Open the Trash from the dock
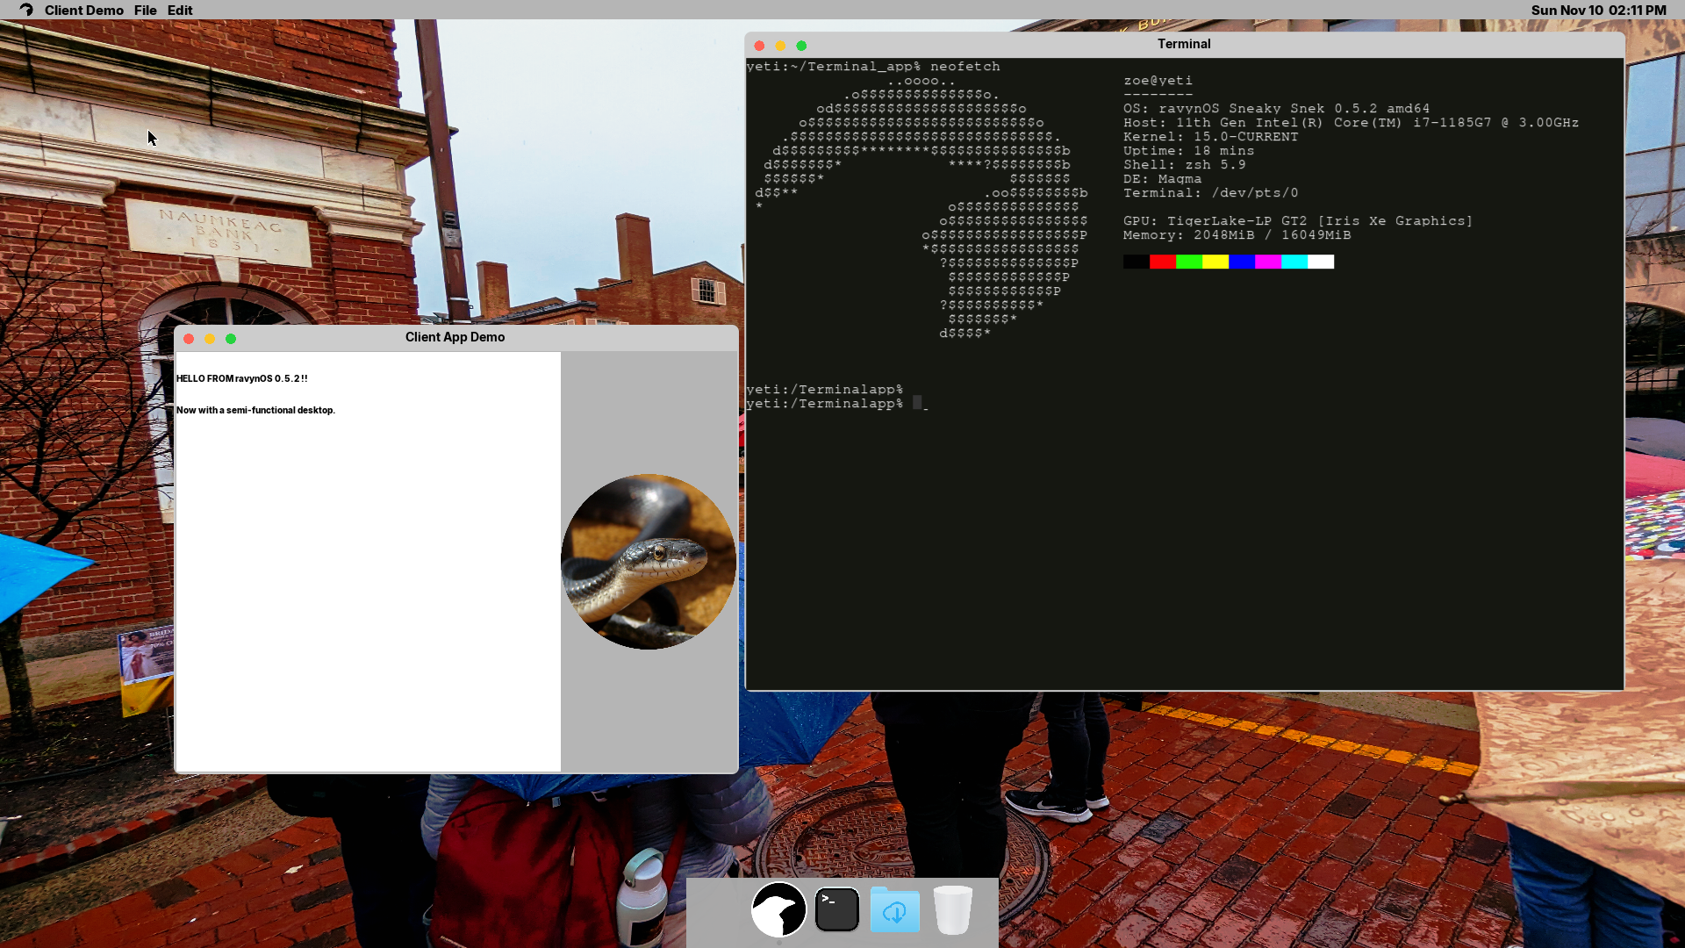This screenshot has height=948, width=1685. coord(953,909)
